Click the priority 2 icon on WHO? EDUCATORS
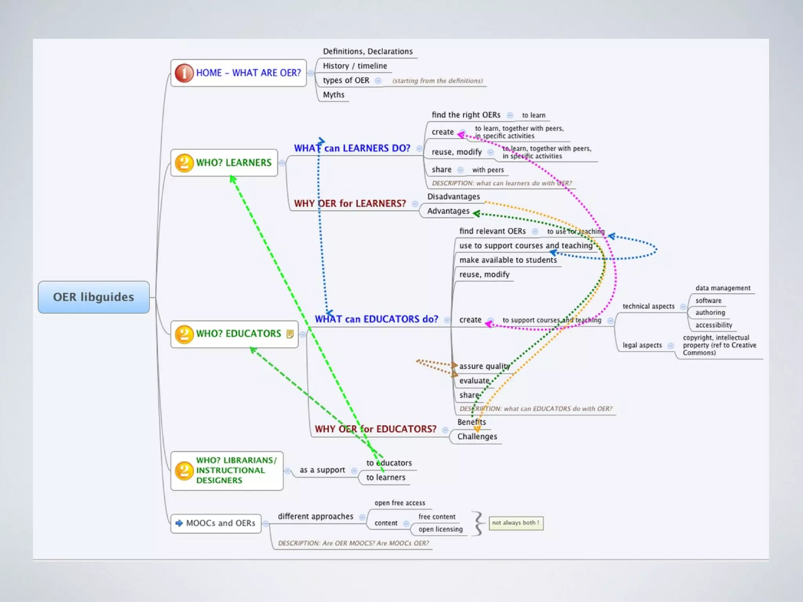 point(184,334)
